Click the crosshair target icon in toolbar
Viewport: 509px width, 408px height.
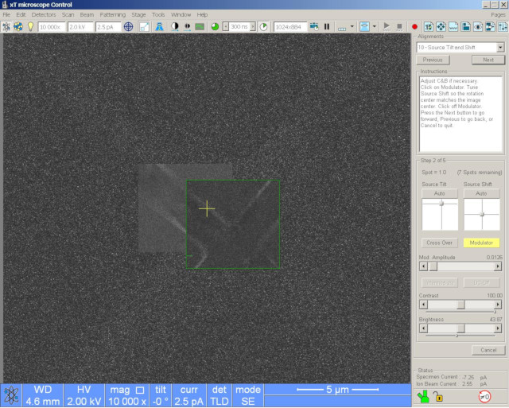coord(128,26)
